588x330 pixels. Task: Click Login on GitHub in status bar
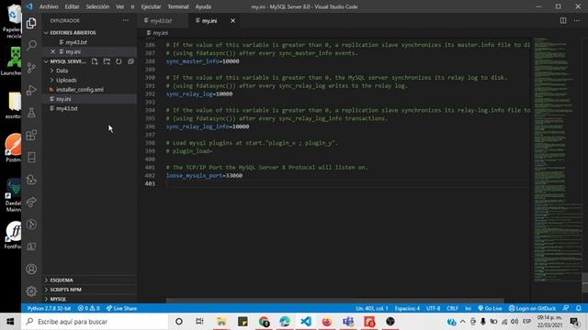point(532,308)
